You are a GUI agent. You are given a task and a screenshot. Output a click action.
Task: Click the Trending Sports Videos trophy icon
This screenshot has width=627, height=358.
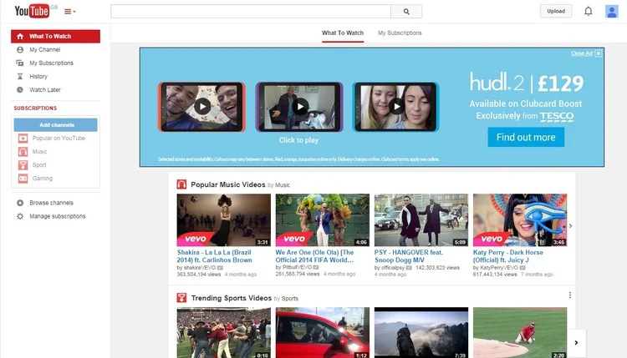181,298
